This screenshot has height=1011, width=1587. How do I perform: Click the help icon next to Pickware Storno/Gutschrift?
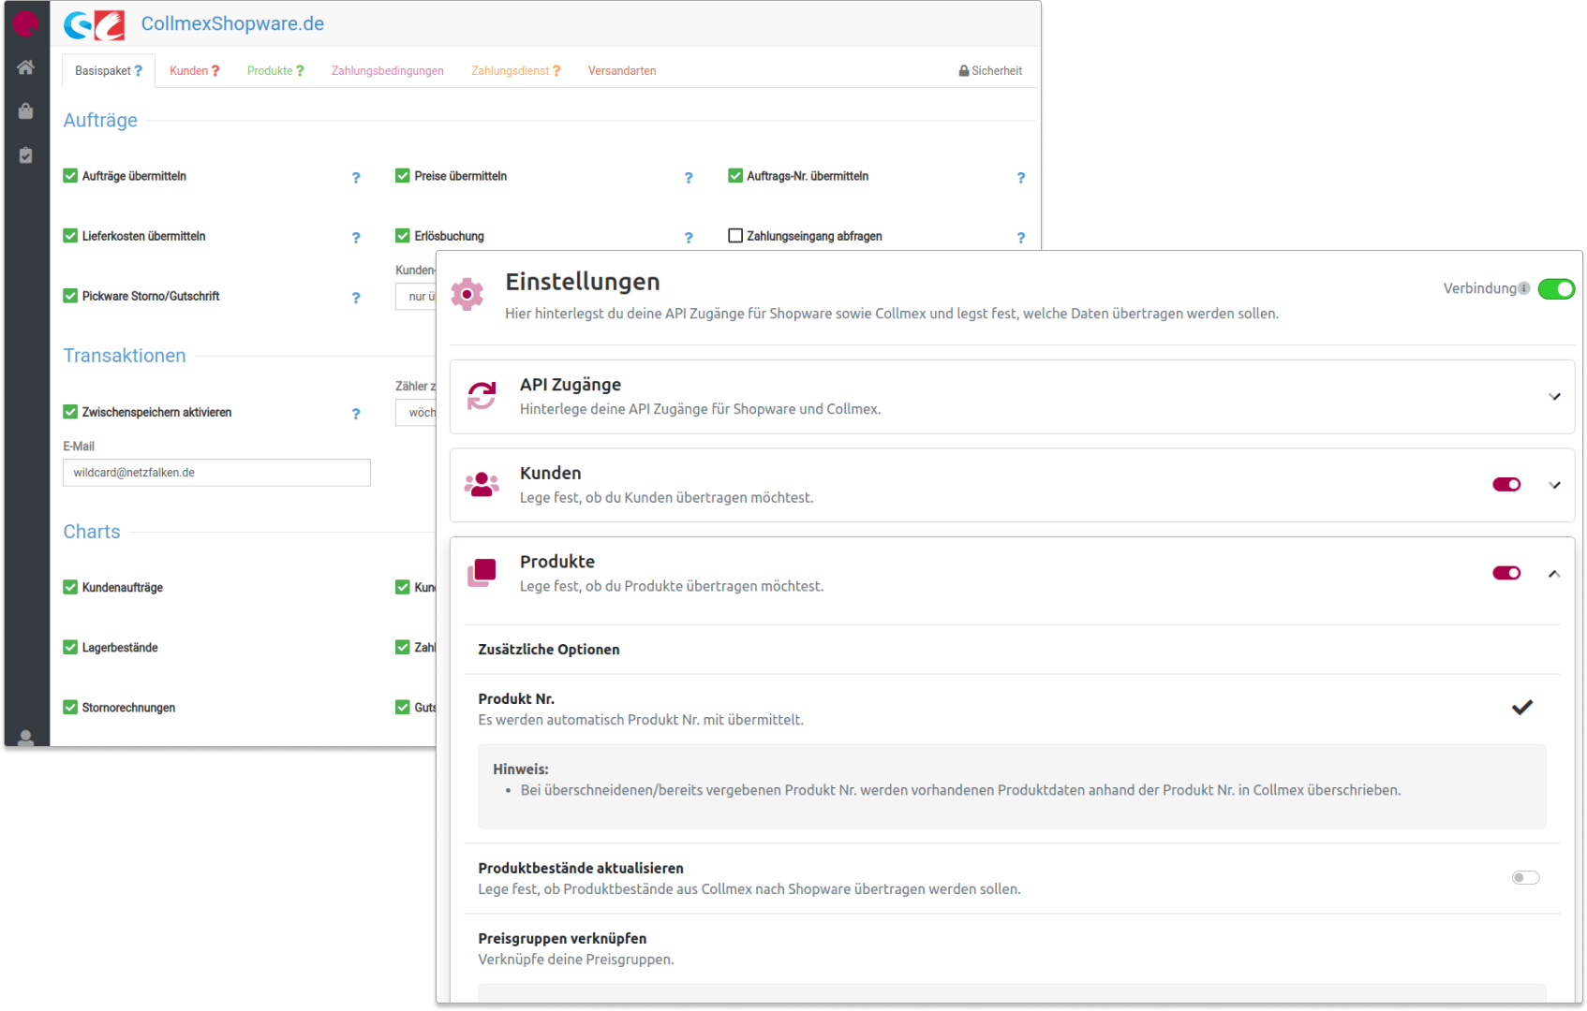356,298
